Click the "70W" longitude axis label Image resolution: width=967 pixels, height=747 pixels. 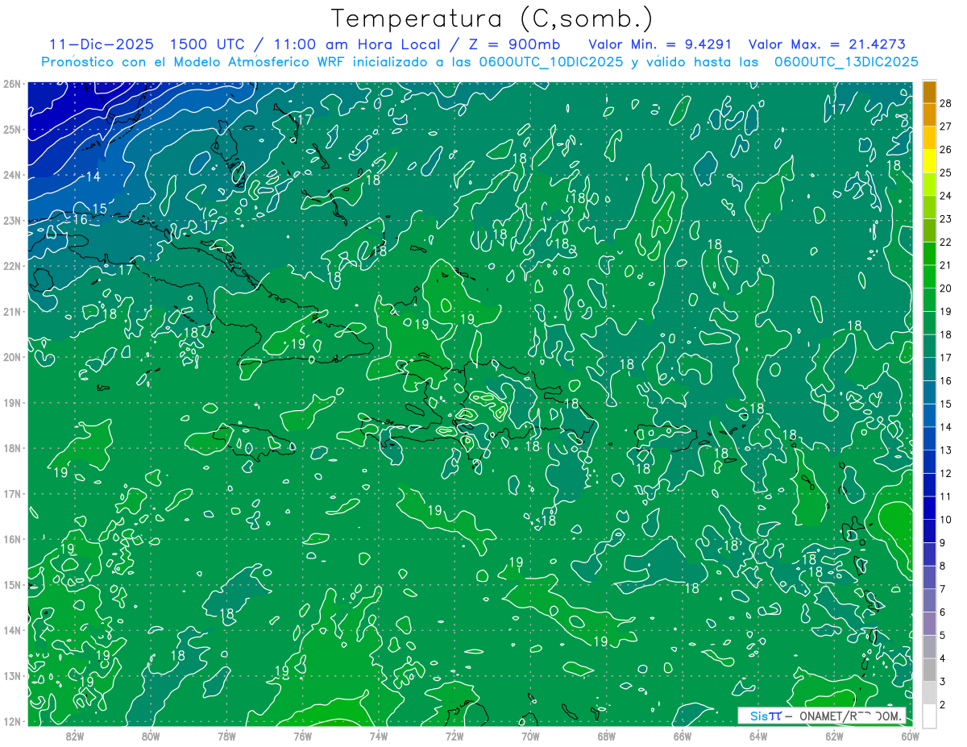coord(530,736)
